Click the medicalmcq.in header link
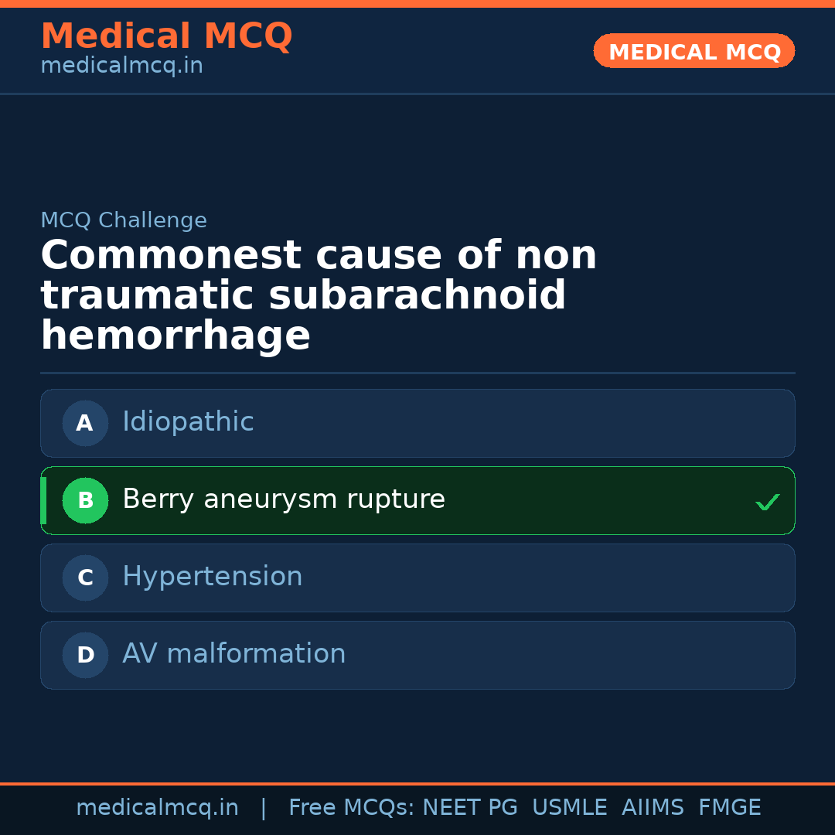 (x=121, y=65)
